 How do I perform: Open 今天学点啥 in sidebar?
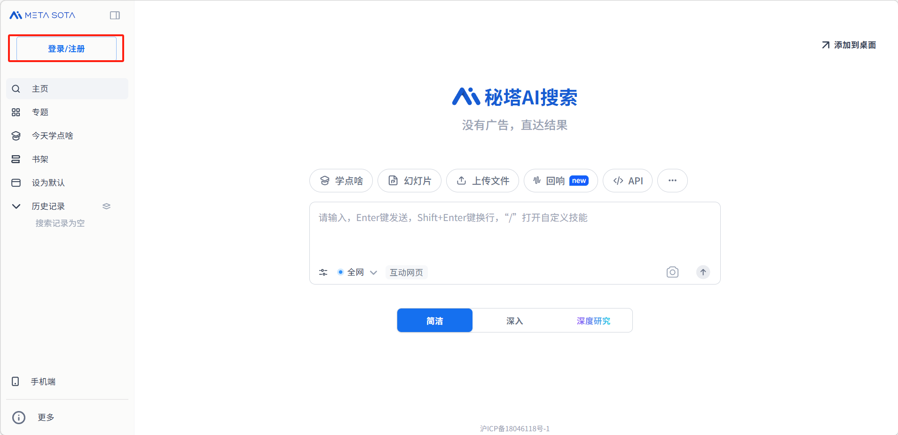(x=52, y=136)
